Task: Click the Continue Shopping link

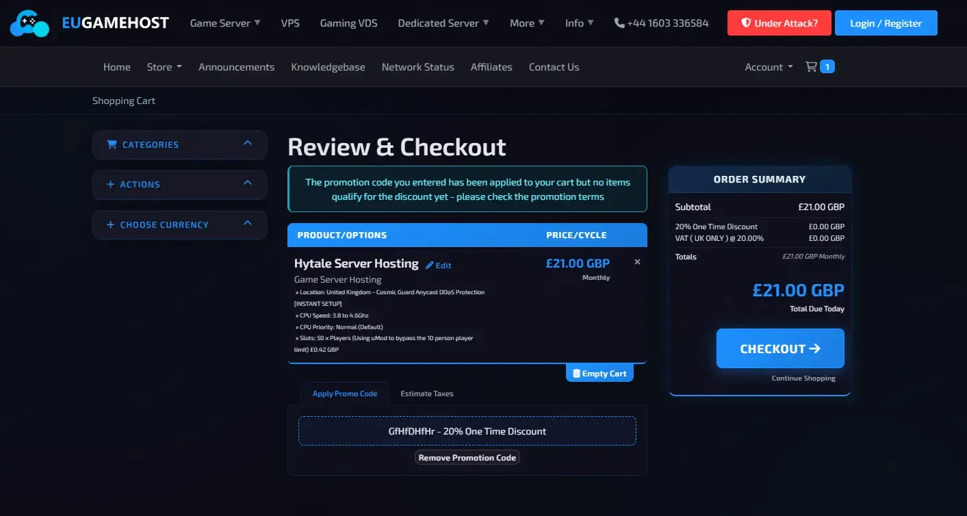Action: [803, 378]
